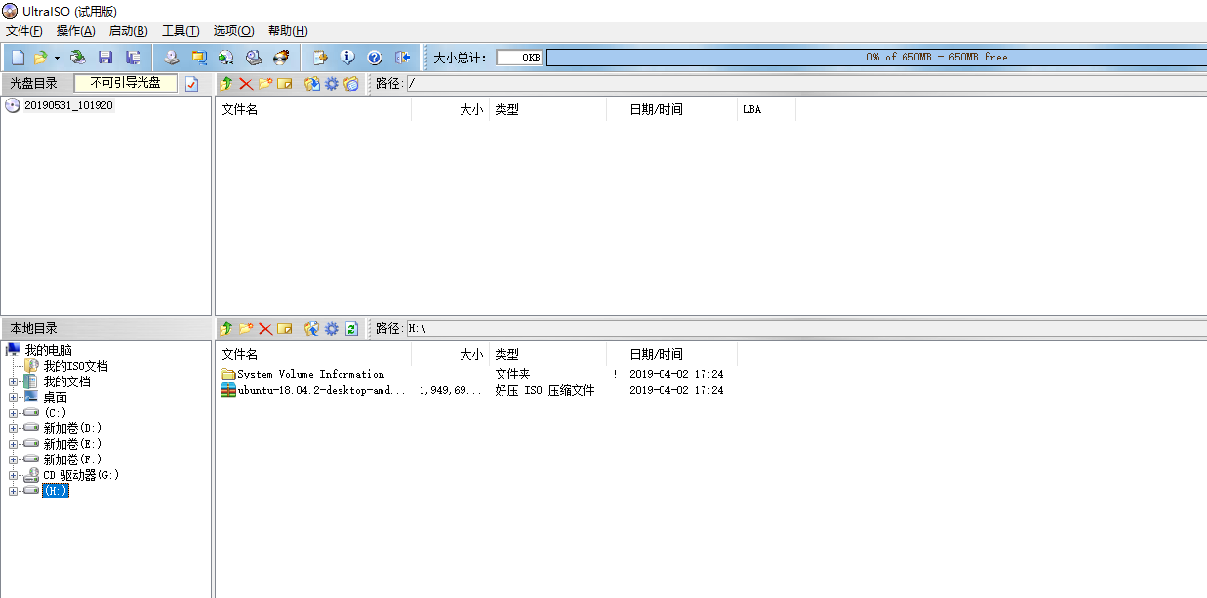
Task: Open the 操作(A) menu
Action: click(76, 31)
